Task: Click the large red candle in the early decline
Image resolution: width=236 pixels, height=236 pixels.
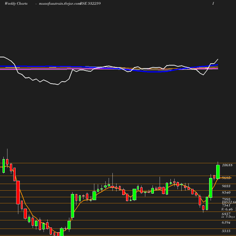Action: (18, 193)
